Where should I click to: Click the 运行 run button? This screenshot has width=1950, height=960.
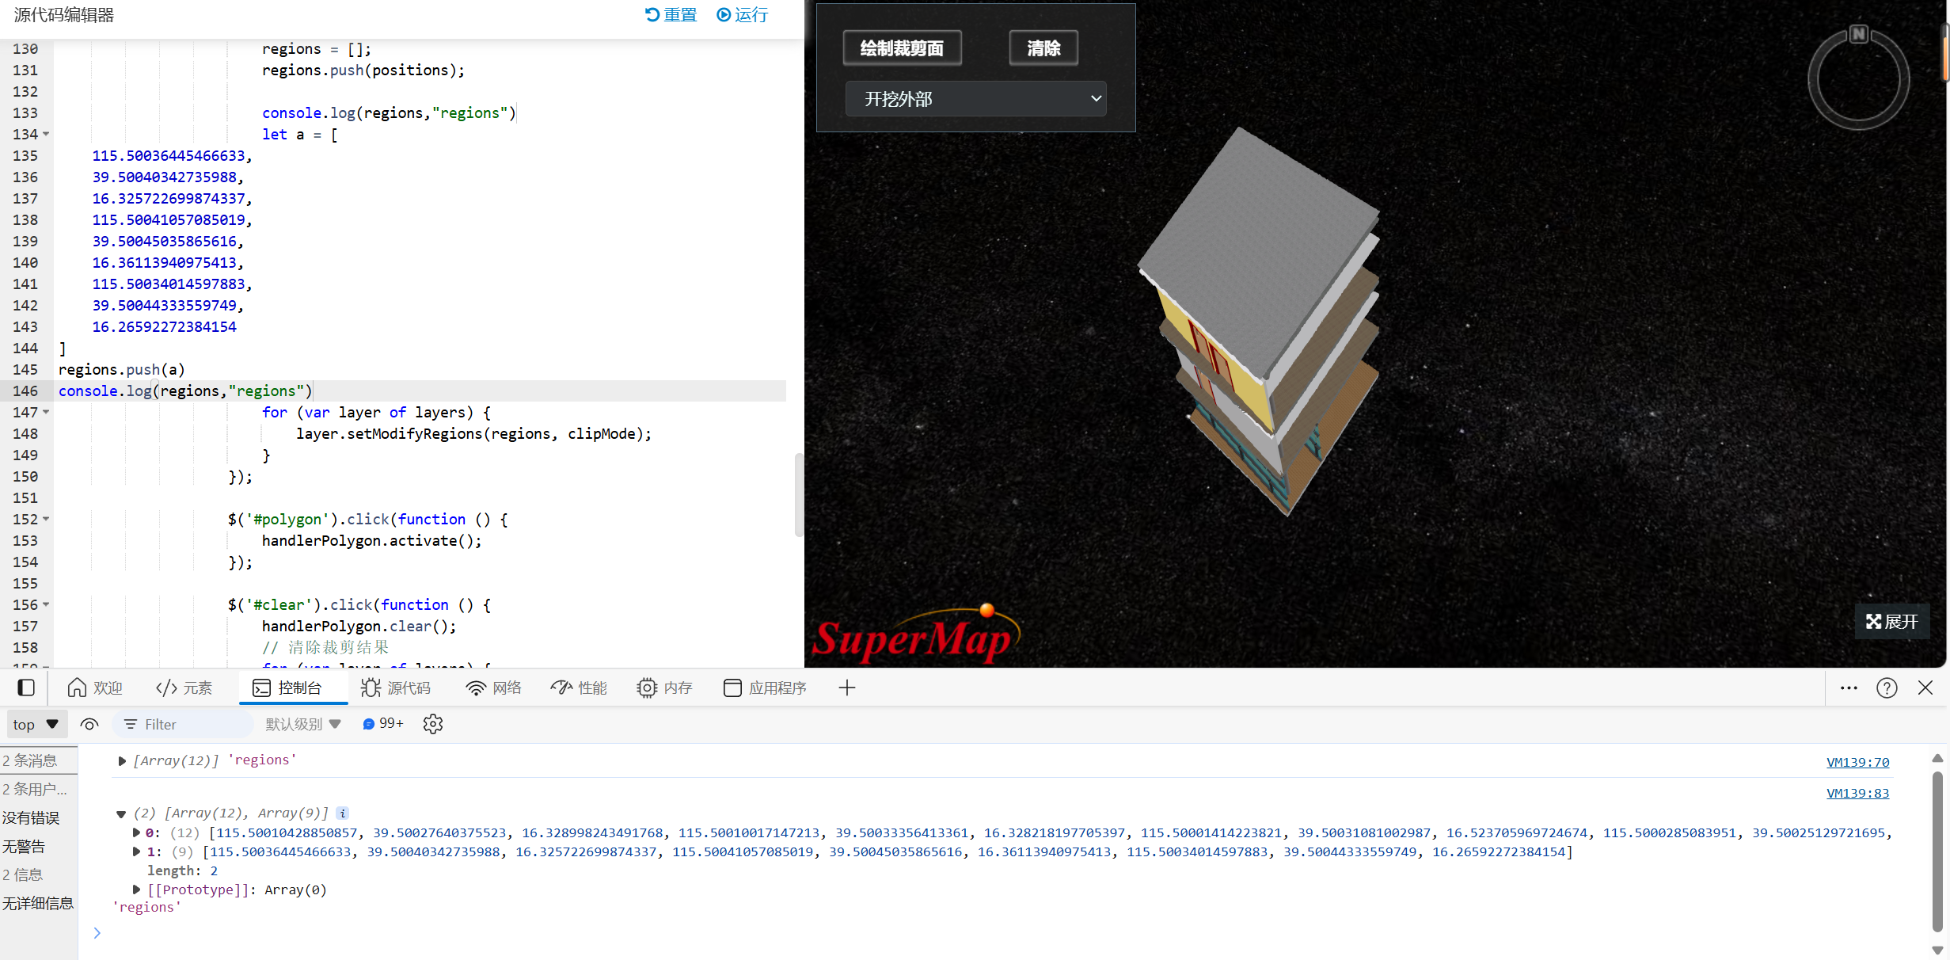pyautogui.click(x=743, y=15)
